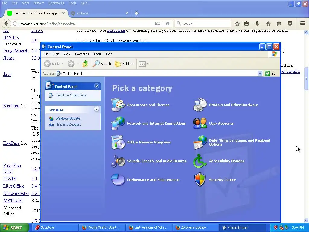The height and width of the screenshot is (232, 309).
Task: Open Add or Remove Programs icon
Action: 118,142
